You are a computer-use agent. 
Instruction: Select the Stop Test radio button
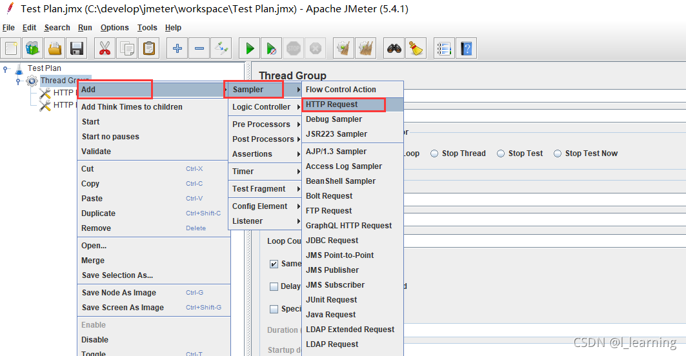pos(501,153)
